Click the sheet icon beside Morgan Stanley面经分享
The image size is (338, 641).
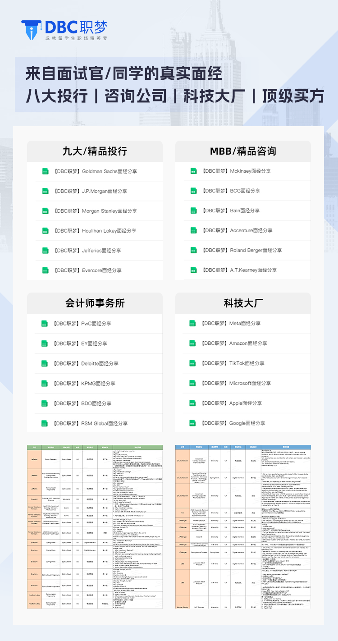point(45,211)
